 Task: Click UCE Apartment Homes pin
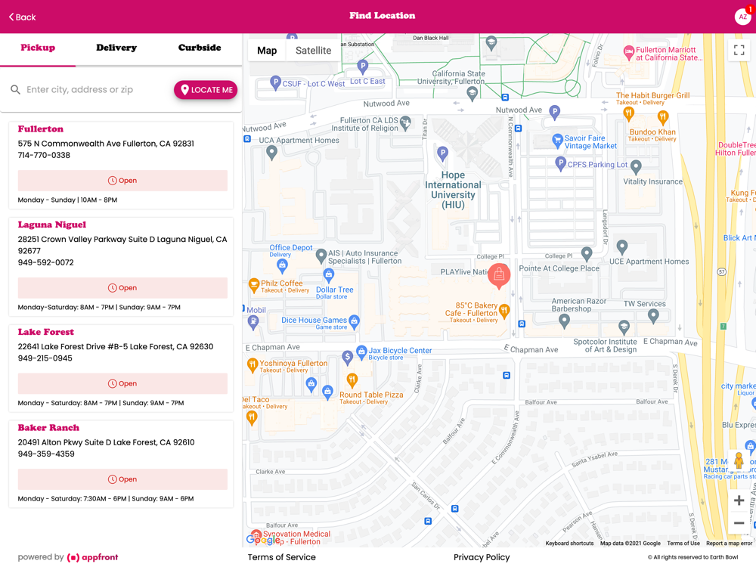point(622,247)
